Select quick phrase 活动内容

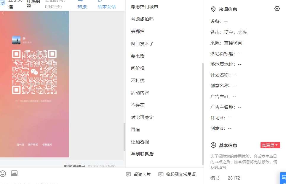click(x=140, y=93)
